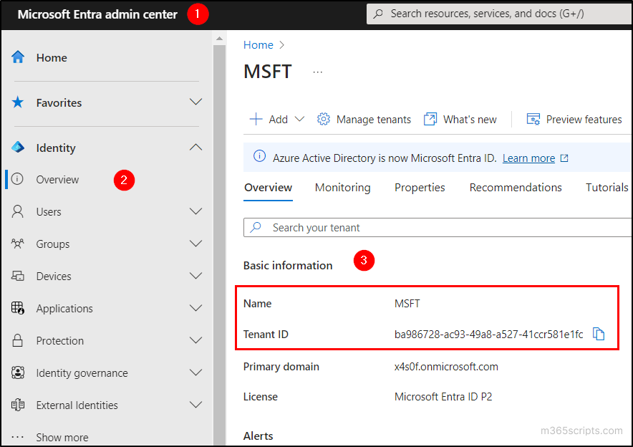Collapse the Identity section chevron

click(195, 147)
